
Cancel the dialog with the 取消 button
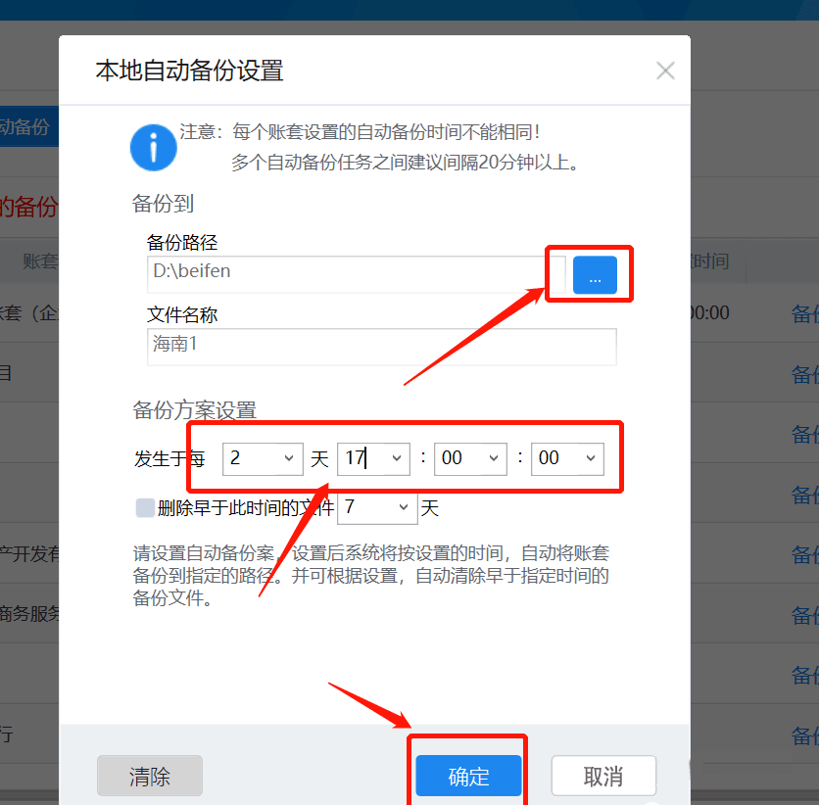[x=603, y=776]
